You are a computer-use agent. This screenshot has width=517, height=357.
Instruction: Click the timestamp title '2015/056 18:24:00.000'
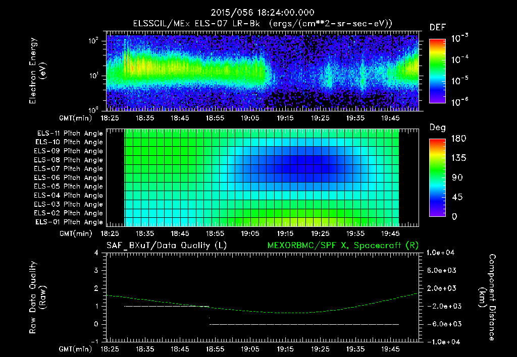coord(263,13)
